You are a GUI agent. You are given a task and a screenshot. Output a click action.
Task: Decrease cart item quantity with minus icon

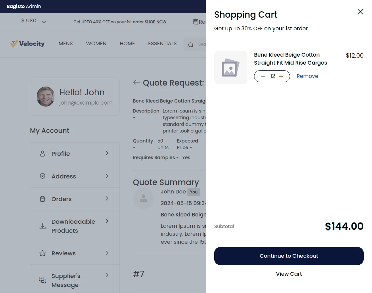[x=263, y=76]
